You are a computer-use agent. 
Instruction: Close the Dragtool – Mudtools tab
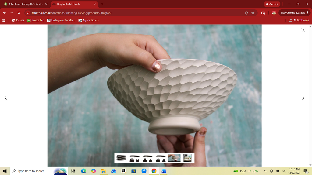94,4
